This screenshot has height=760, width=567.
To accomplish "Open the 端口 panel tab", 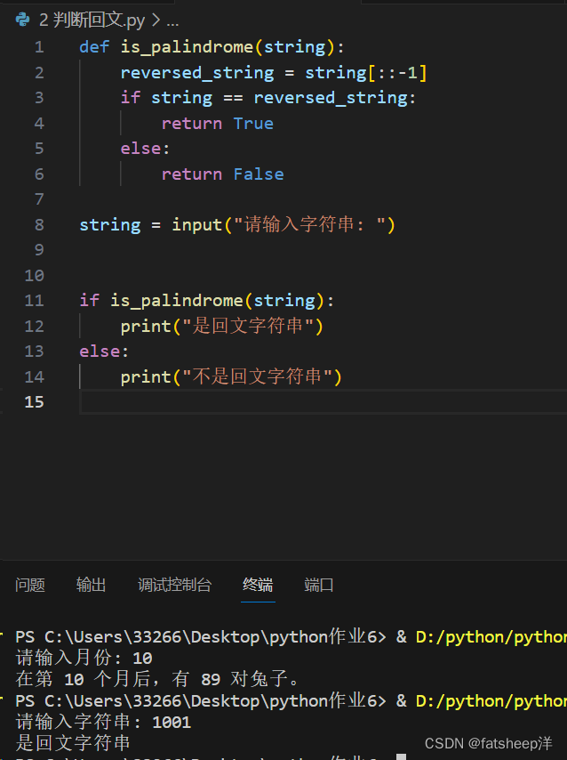I will [x=319, y=585].
